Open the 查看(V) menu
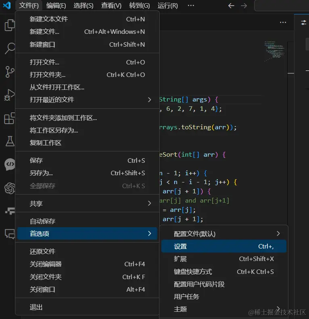 pyautogui.click(x=111, y=6)
